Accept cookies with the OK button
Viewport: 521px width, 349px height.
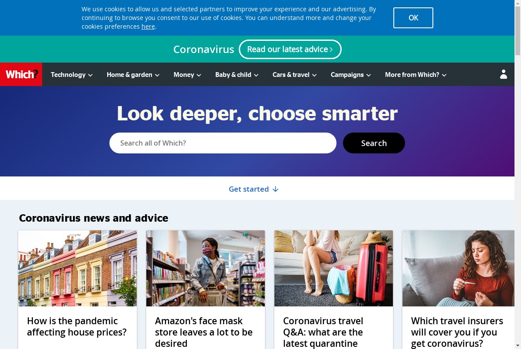click(x=413, y=18)
